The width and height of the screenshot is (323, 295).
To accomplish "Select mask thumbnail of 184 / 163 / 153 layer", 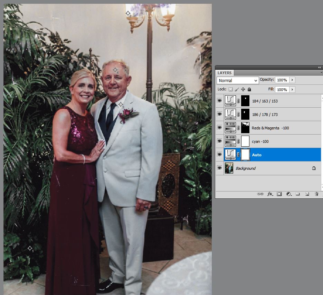I will coord(245,101).
